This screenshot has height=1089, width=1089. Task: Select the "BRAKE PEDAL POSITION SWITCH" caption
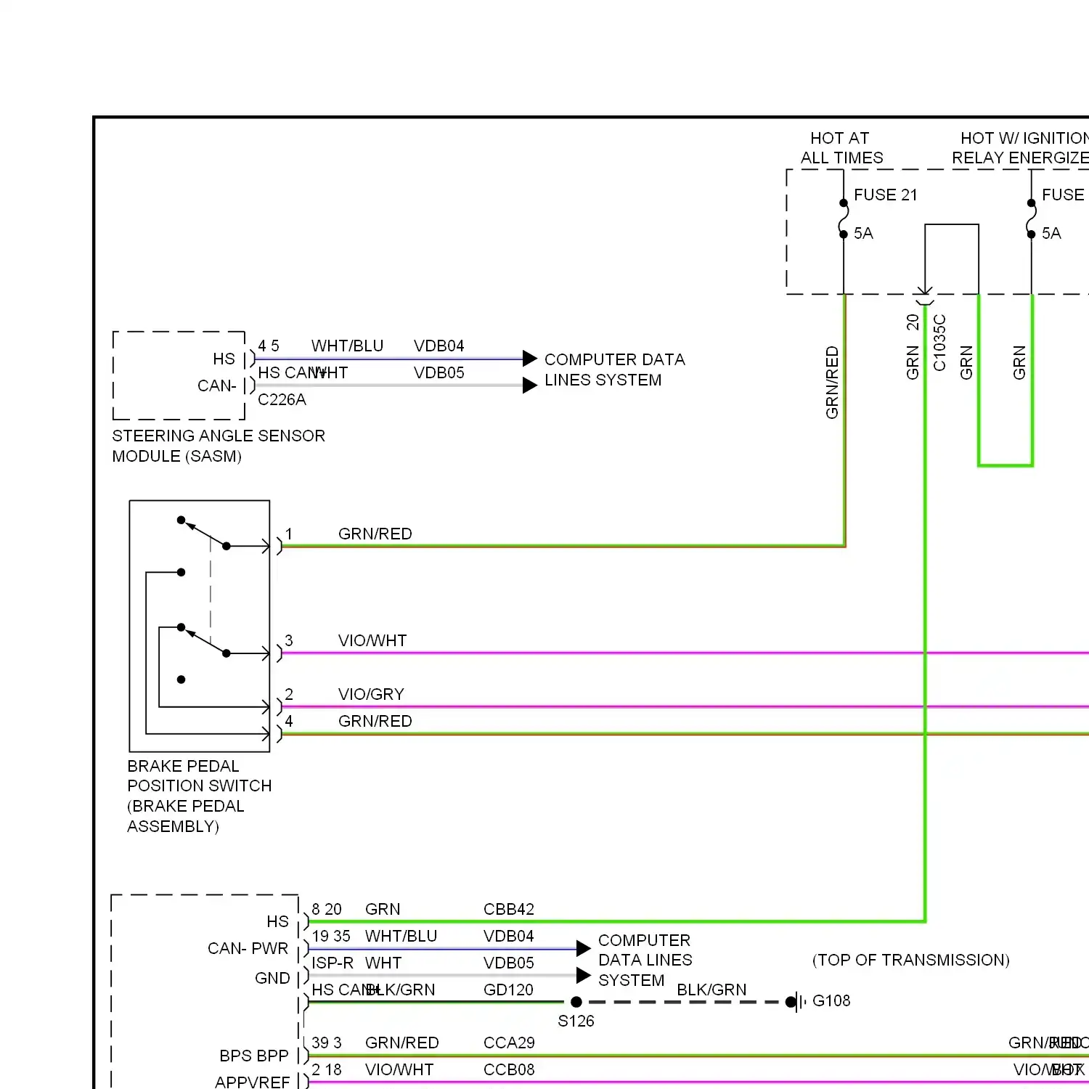200,796
